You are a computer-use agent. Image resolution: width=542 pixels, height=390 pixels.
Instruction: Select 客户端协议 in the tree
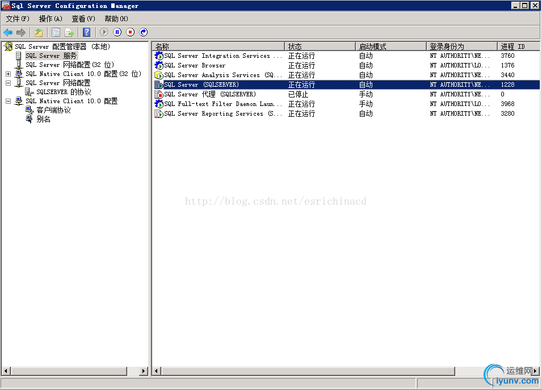point(53,110)
